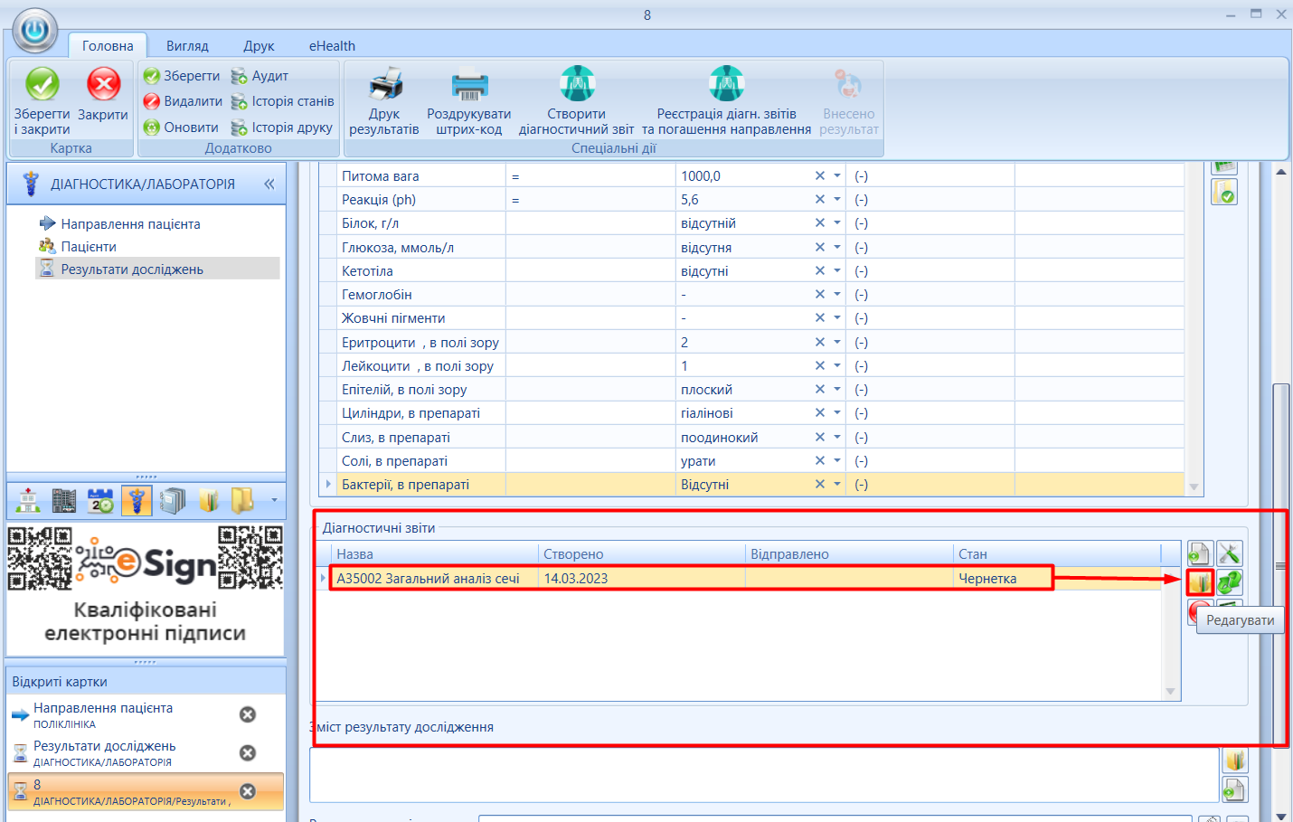Add a new diagnostic report document icon
Image resolution: width=1293 pixels, height=822 pixels.
(x=1200, y=553)
